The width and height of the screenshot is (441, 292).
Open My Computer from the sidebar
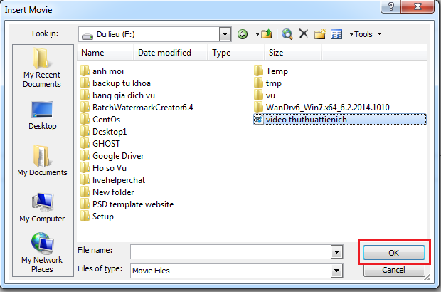[x=42, y=207]
